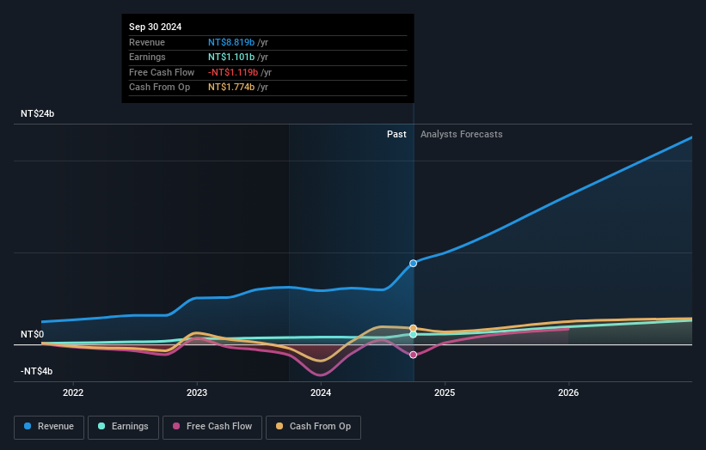Select the teal Earnings data point marker
706x450 pixels.
(413, 334)
